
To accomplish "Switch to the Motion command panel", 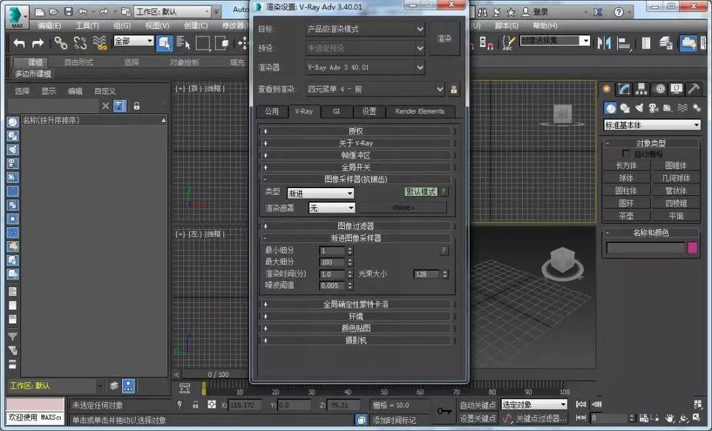I will tap(659, 88).
